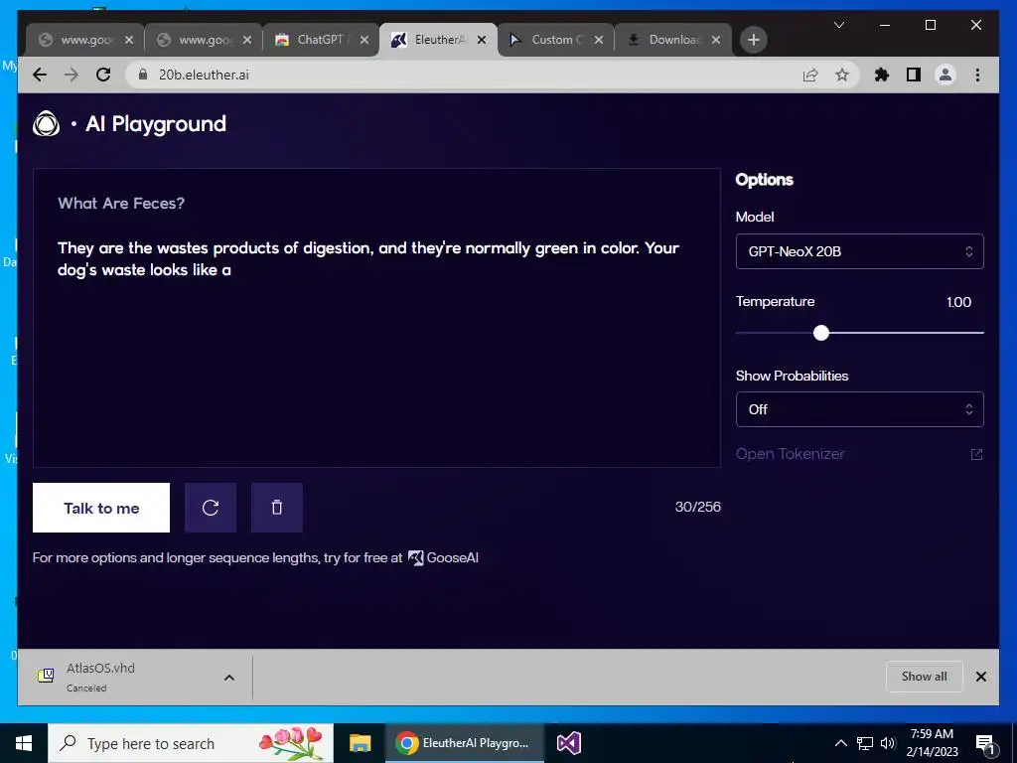Click the GooseAI goose logo icon
Image resolution: width=1017 pixels, height=763 pixels.
pyautogui.click(x=416, y=557)
